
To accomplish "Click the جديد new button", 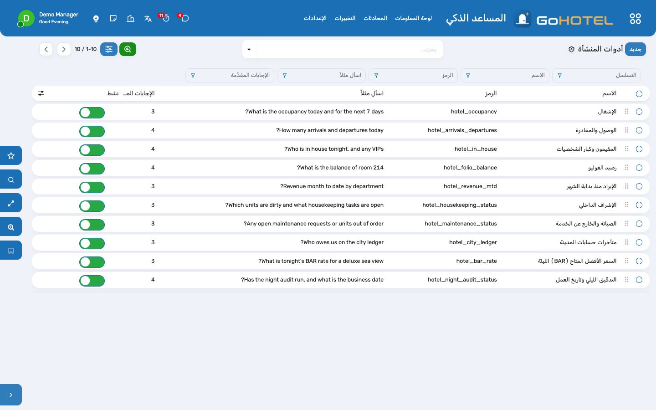I will (x=635, y=49).
